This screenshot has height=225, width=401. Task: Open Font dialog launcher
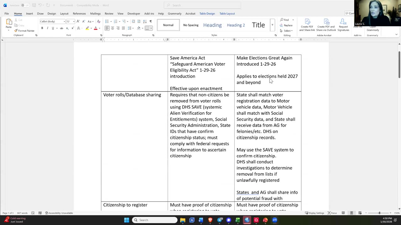click(x=101, y=35)
